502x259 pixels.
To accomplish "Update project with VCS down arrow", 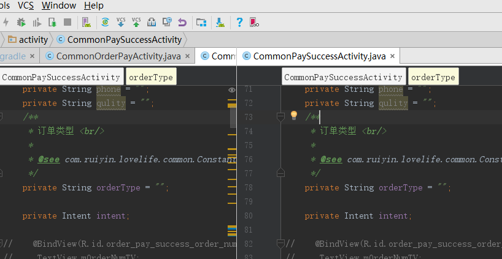I will click(121, 21).
